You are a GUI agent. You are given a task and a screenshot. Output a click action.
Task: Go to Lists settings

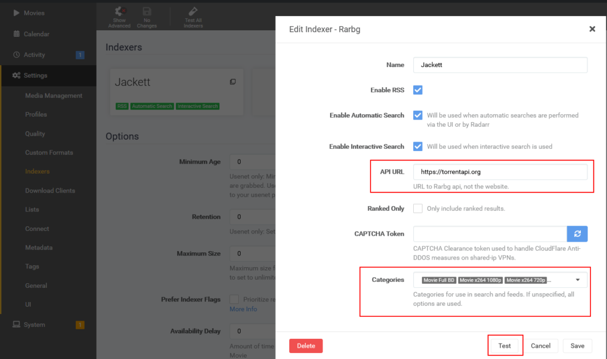[32, 209]
